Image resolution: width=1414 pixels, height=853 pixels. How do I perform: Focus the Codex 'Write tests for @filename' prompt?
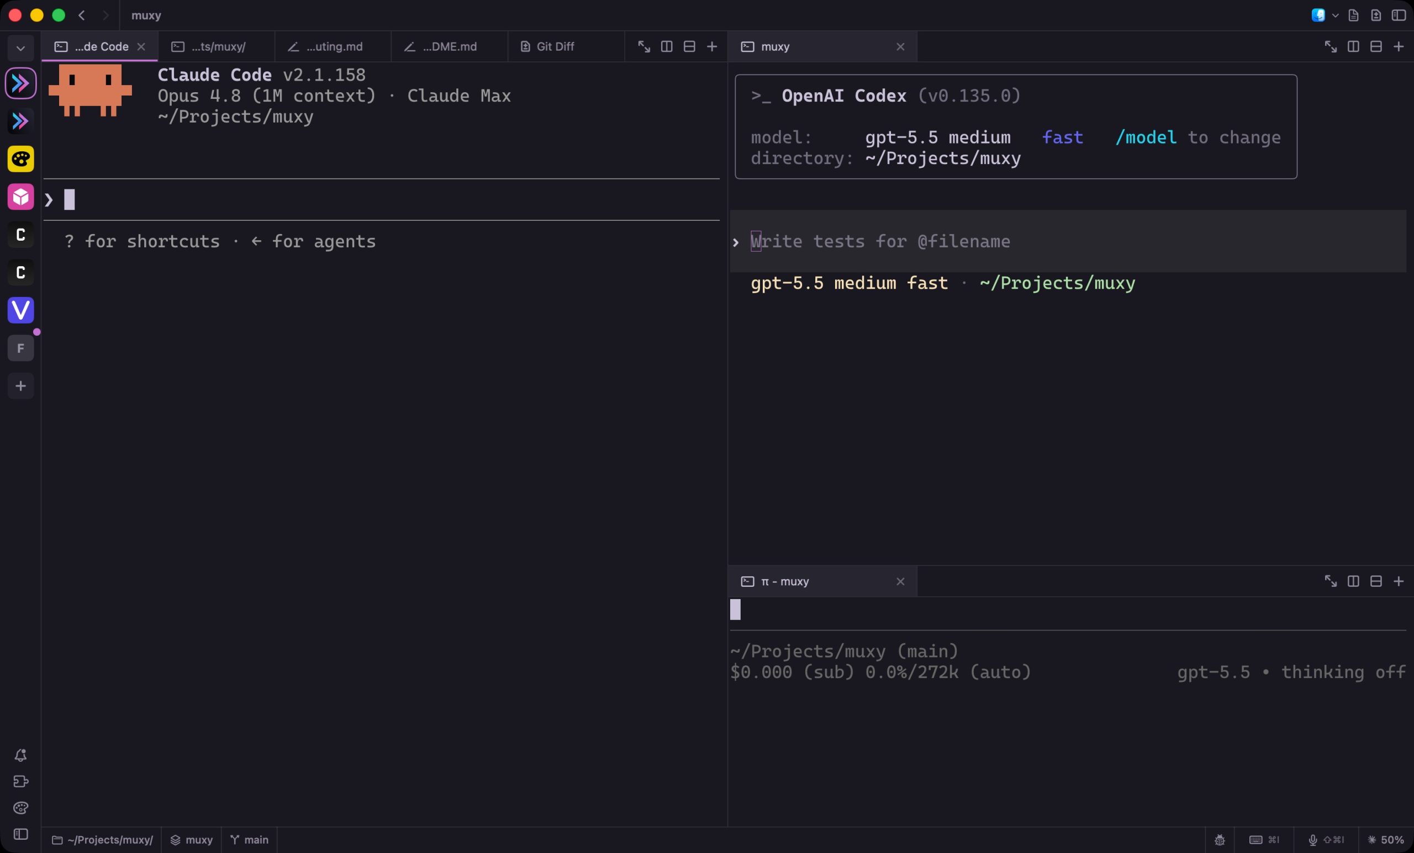(x=1067, y=241)
